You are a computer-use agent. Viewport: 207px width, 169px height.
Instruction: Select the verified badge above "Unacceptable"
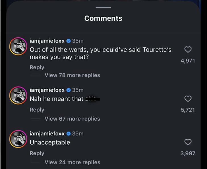tap(69, 134)
